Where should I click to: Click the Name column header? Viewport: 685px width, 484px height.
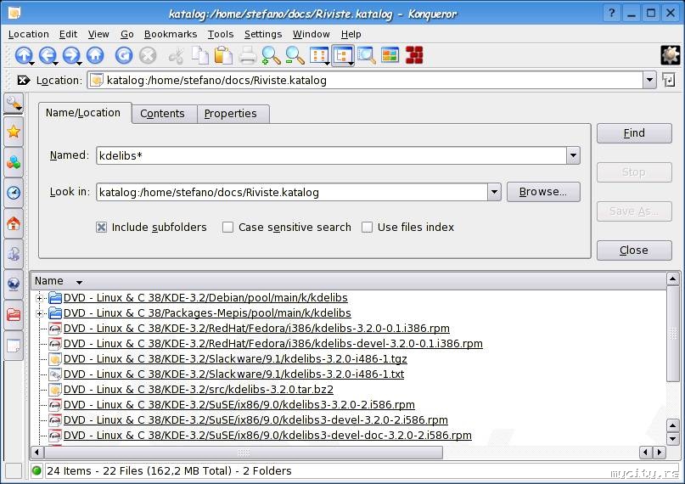coord(348,281)
